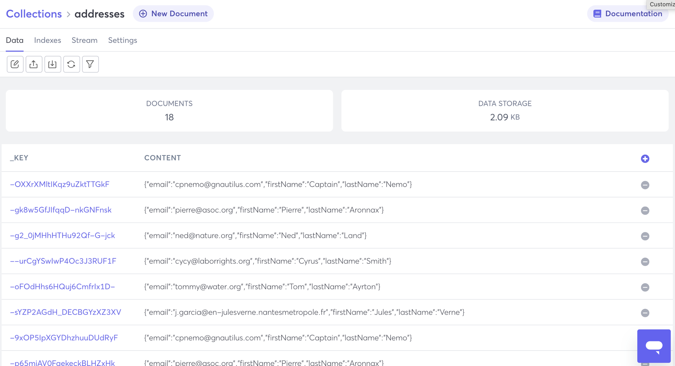Viewport: 675px width, 366px height.
Task: Switch to the Settings tab
Action: click(123, 40)
